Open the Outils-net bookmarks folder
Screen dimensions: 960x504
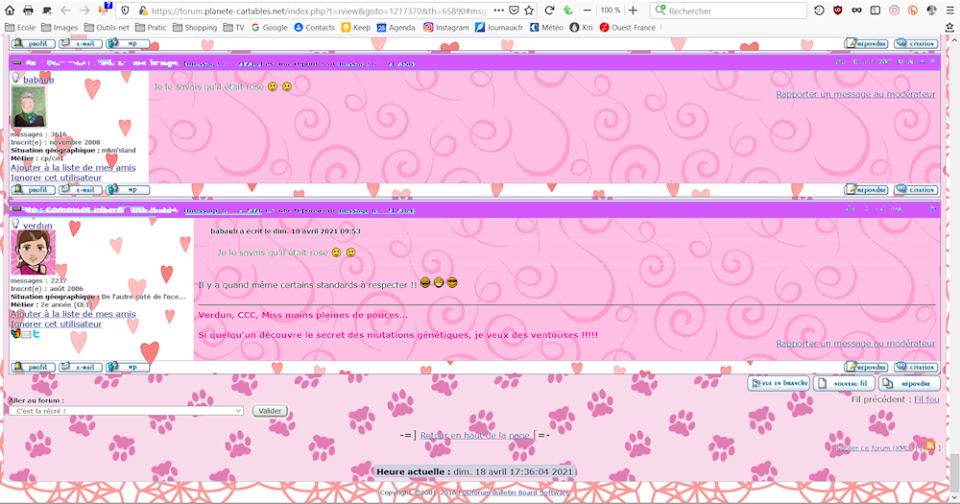(x=107, y=28)
